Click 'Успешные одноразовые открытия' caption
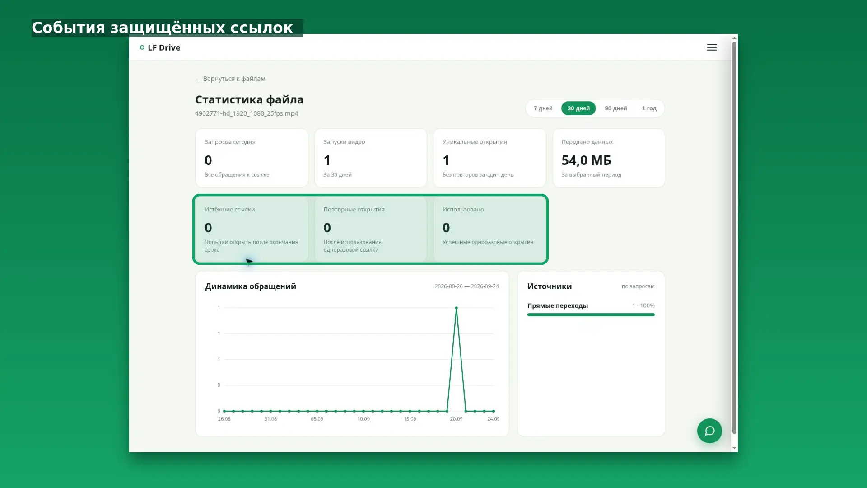867x488 pixels. (488, 242)
